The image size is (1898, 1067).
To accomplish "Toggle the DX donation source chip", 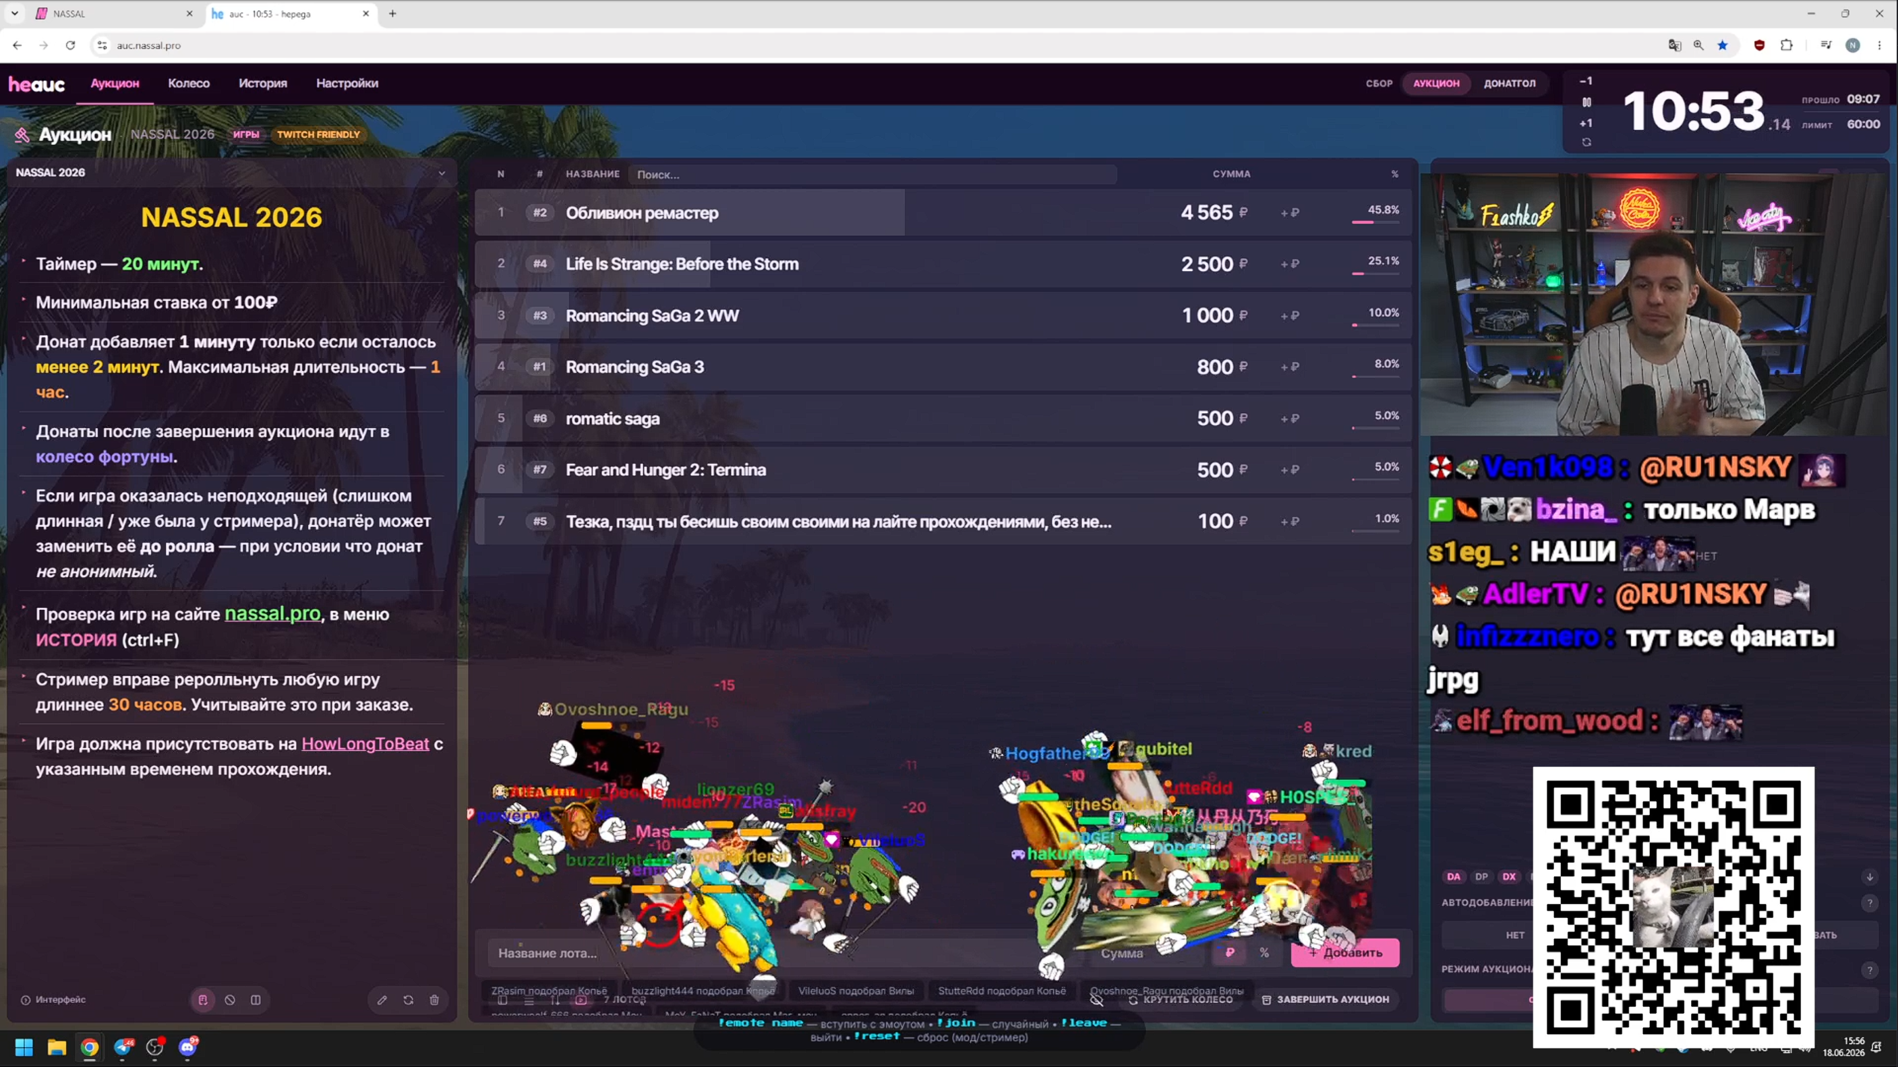I will pos(1509,876).
